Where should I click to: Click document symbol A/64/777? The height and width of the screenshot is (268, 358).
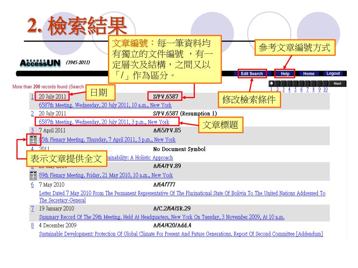tap(164, 185)
